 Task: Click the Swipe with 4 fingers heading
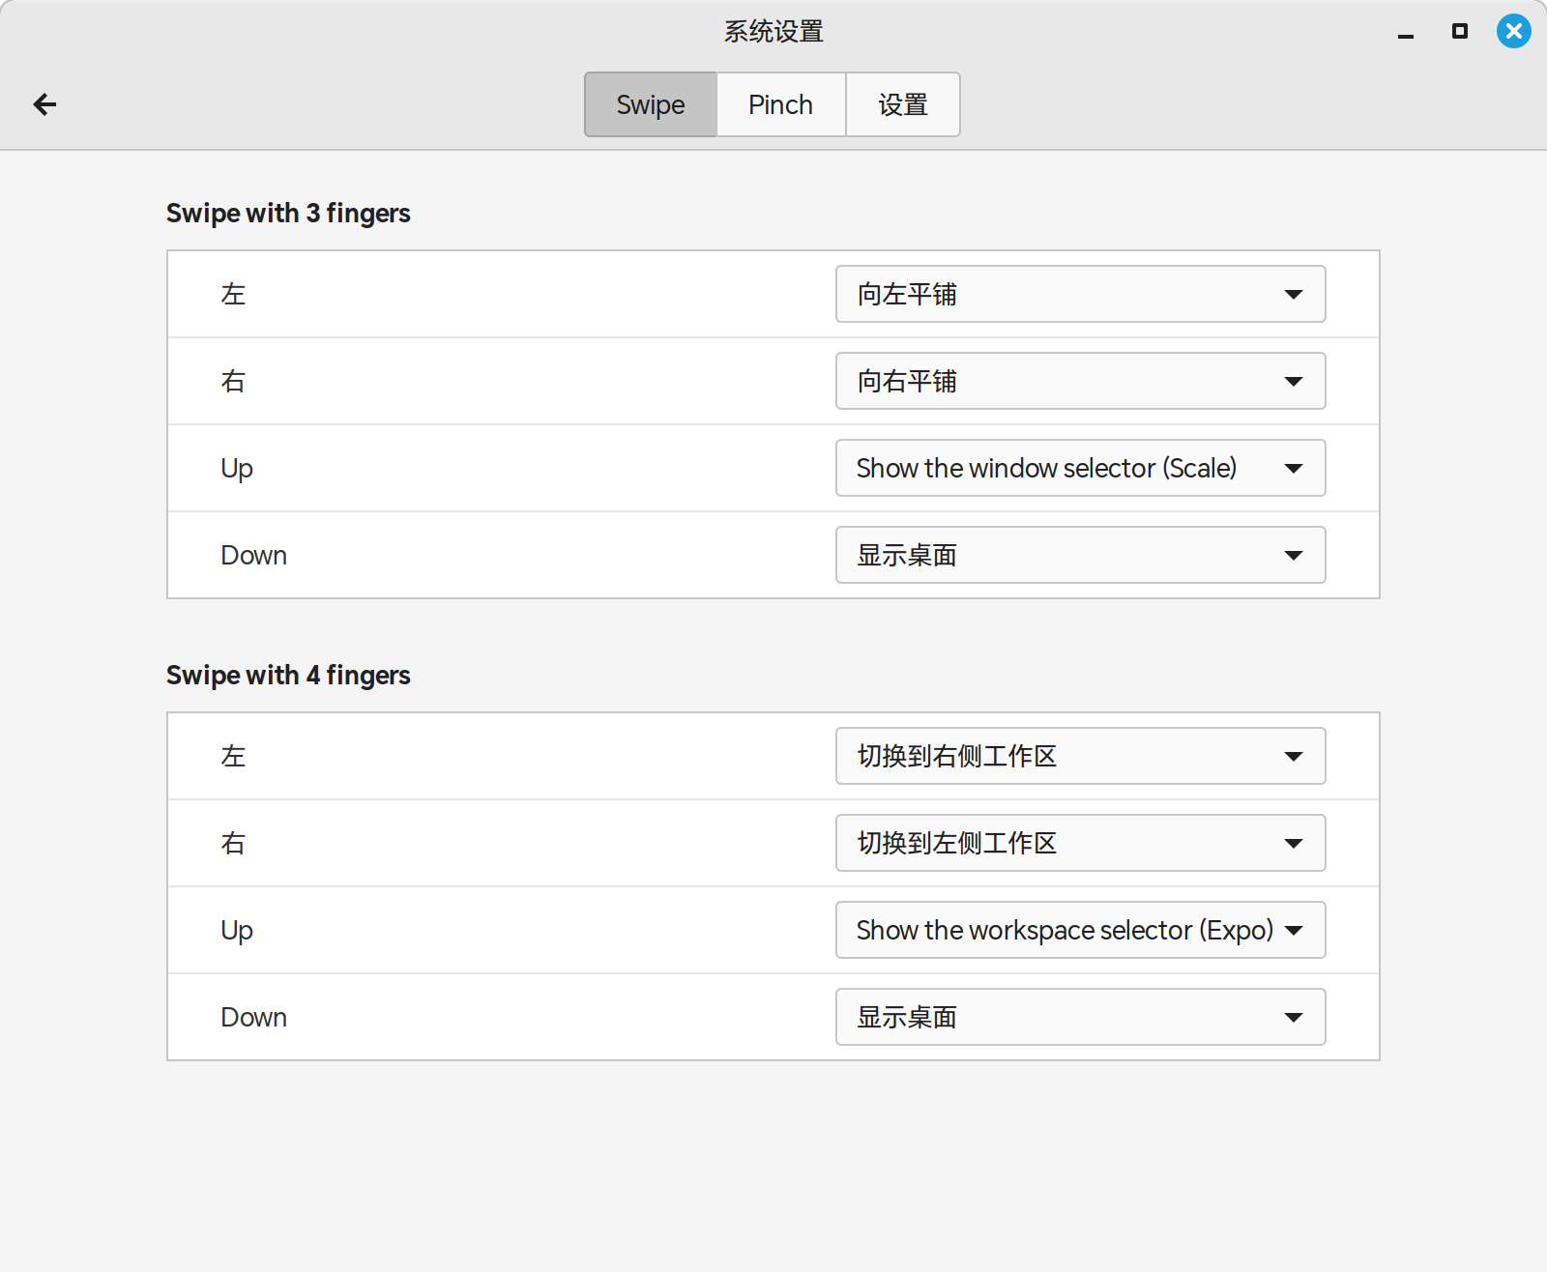click(x=288, y=675)
